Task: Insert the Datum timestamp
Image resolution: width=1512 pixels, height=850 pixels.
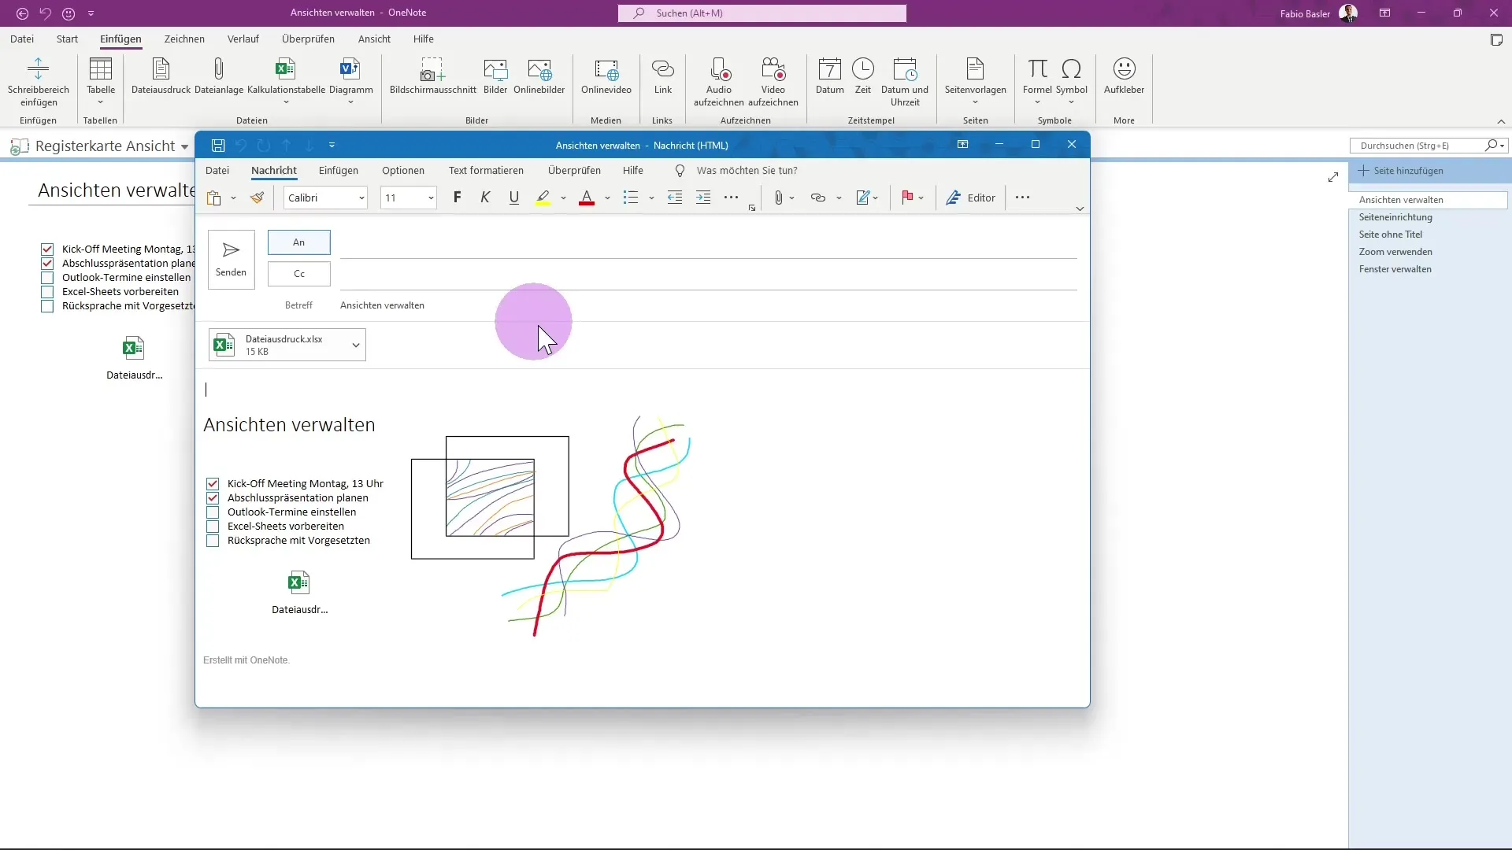Action: [829, 76]
